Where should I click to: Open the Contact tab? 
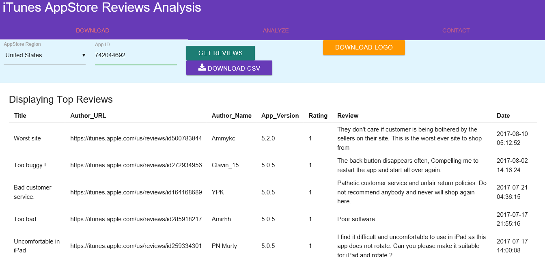point(456,30)
